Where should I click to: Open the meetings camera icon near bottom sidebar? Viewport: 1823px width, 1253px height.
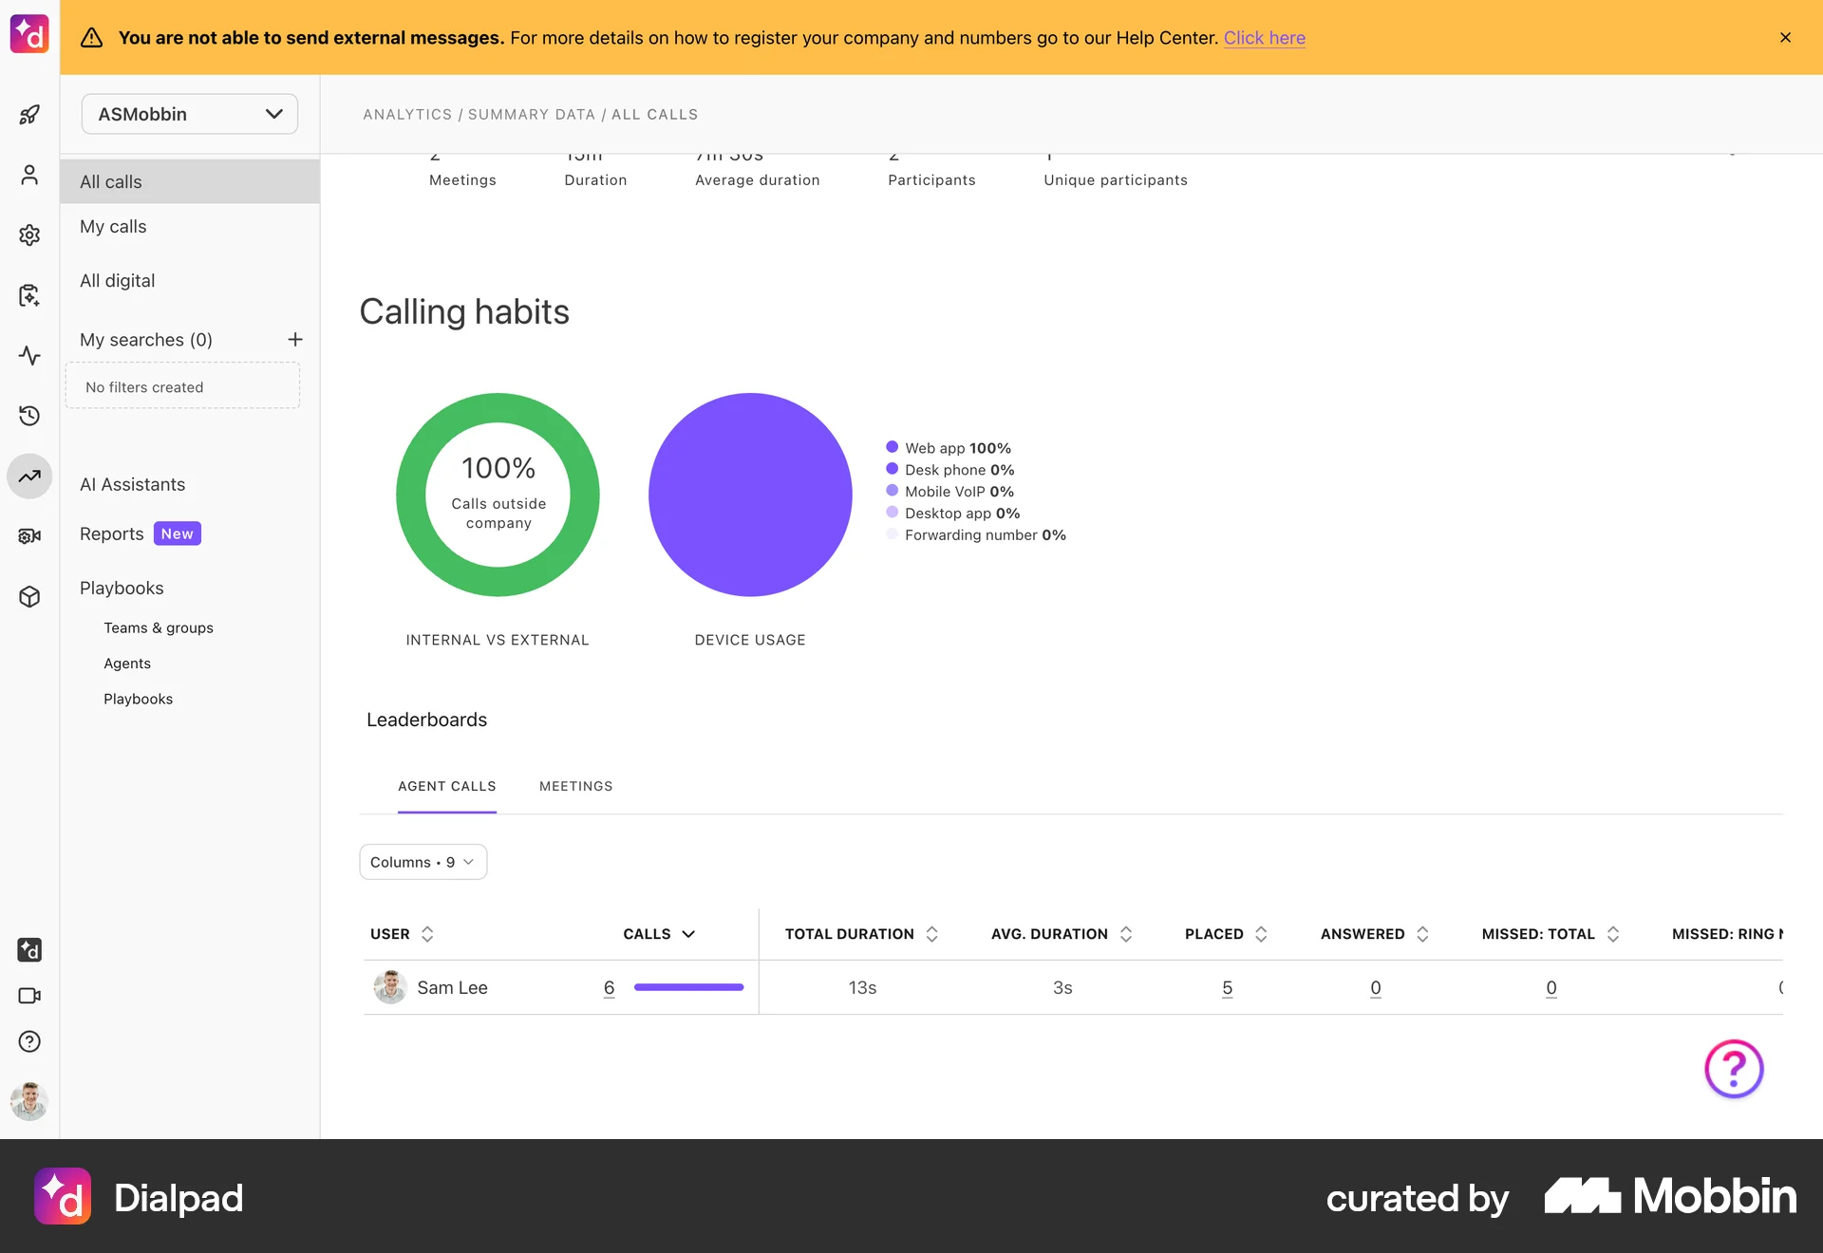(29, 996)
